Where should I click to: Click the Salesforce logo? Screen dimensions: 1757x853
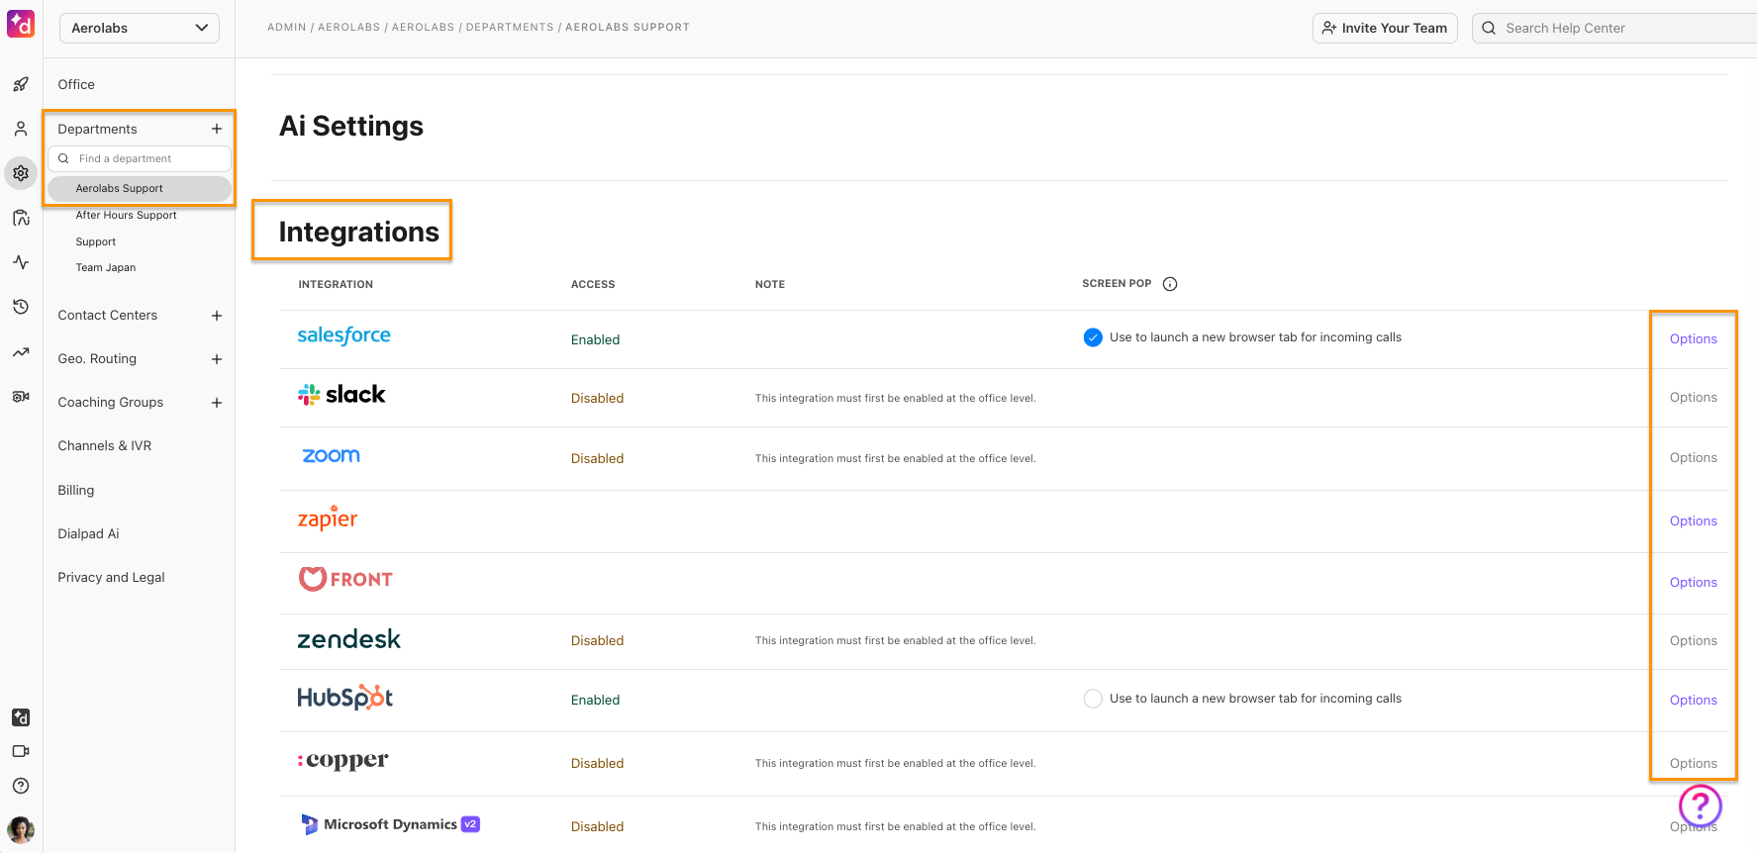[344, 336]
